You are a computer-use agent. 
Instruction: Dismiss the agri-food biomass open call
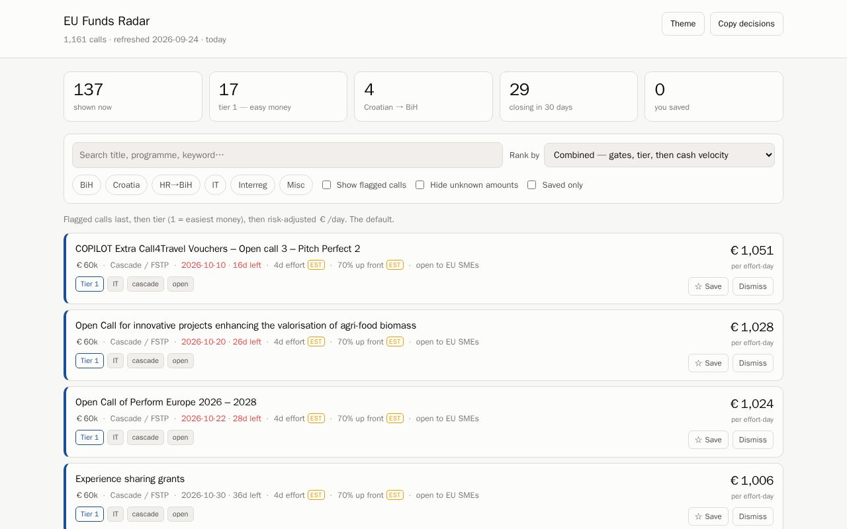tap(753, 363)
